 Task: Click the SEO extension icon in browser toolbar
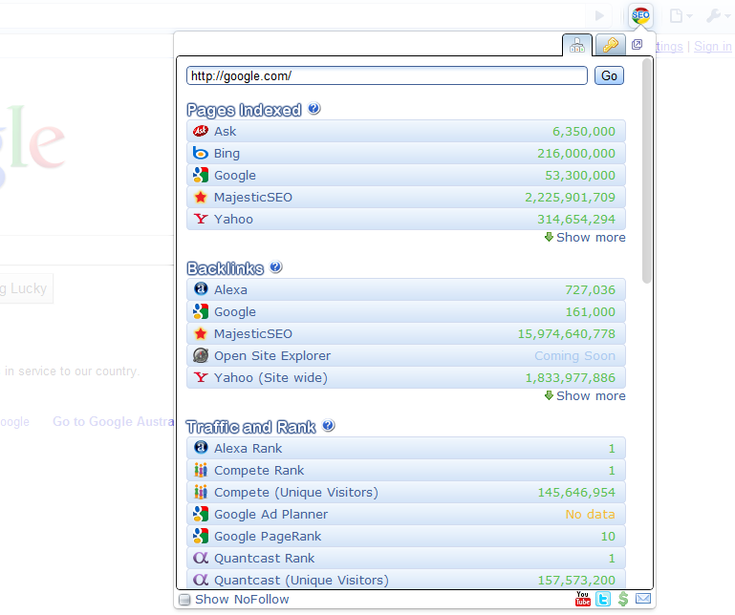coord(640,16)
